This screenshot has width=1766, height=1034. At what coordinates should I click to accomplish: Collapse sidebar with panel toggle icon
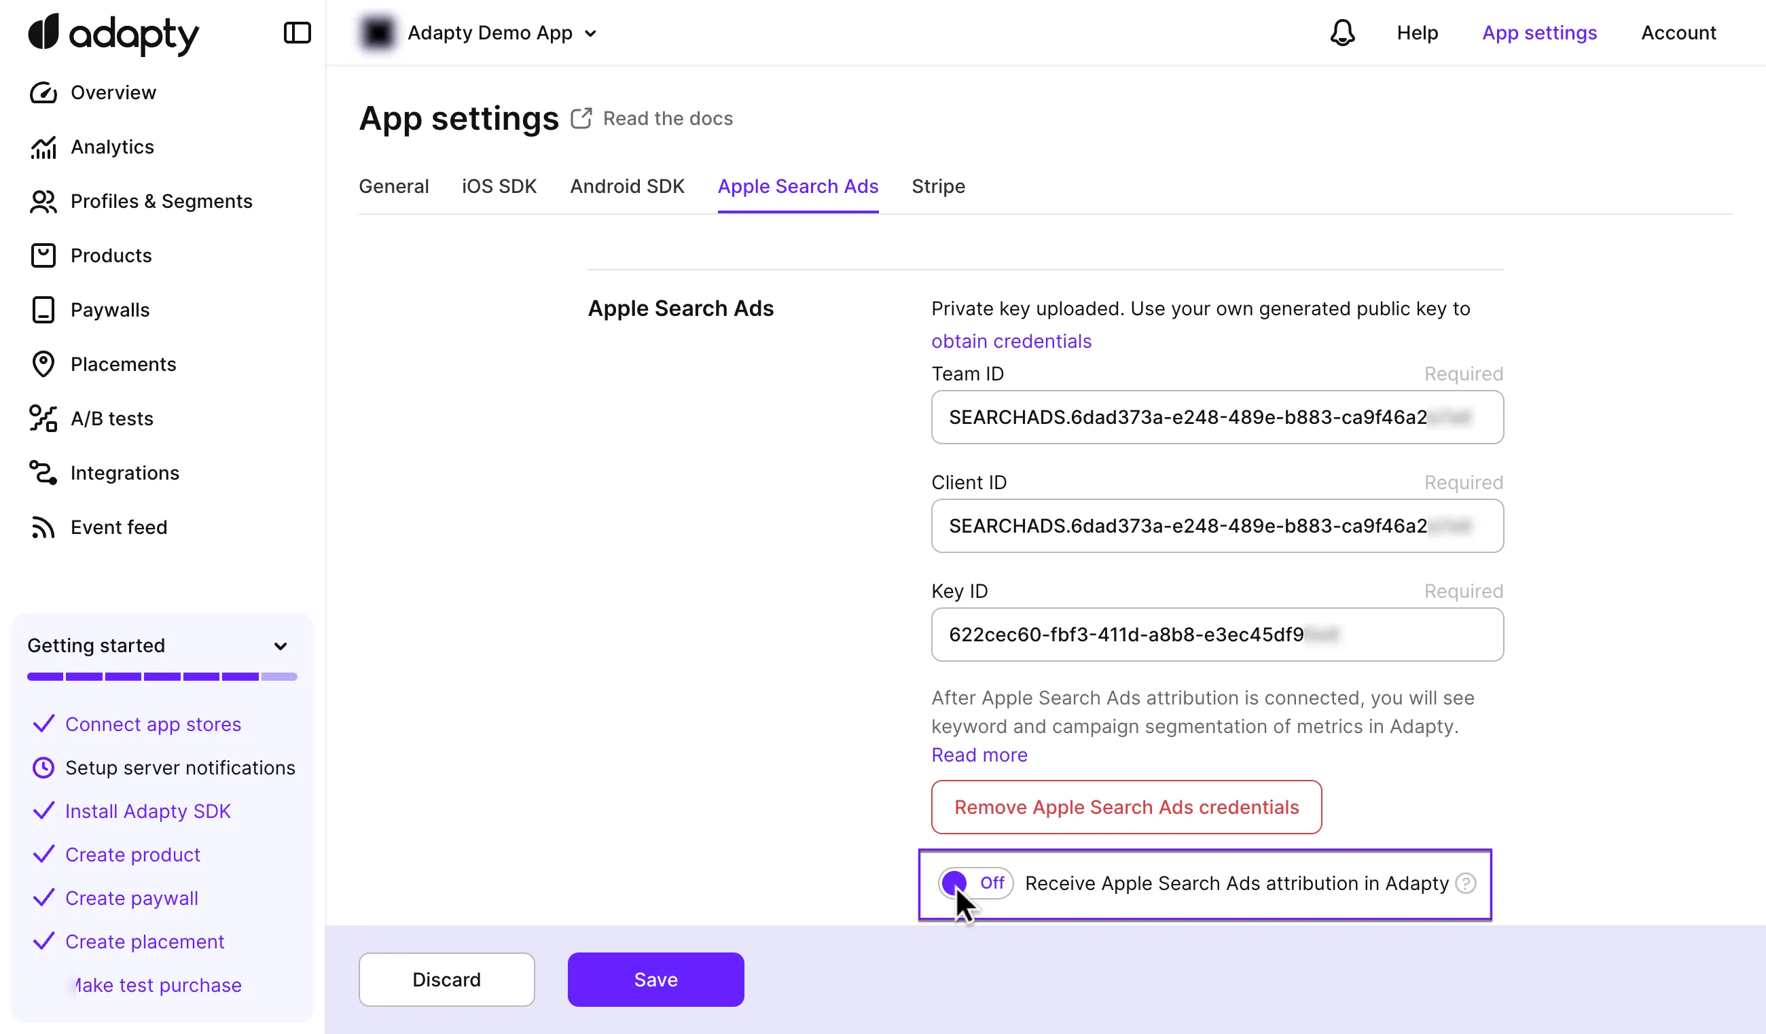tap(296, 33)
